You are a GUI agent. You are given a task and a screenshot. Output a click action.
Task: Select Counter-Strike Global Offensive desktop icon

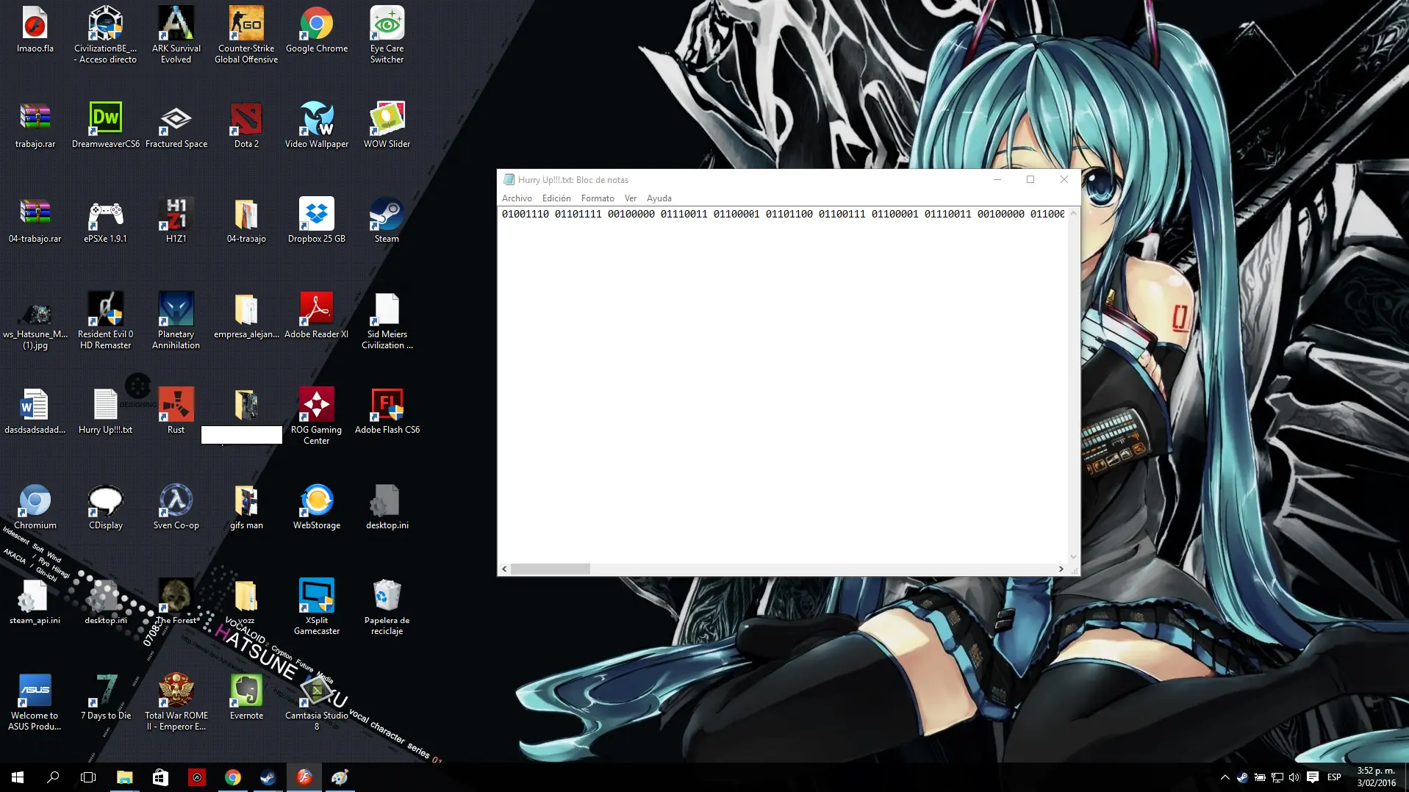click(246, 35)
